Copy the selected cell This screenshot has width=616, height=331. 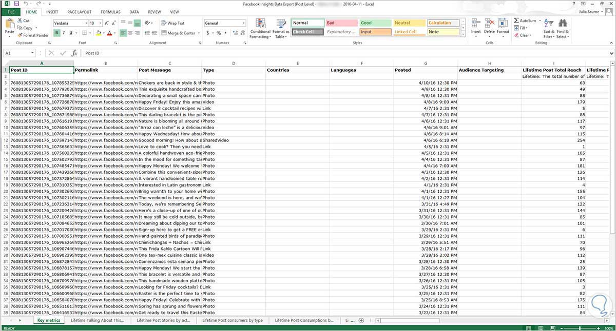coord(25,28)
